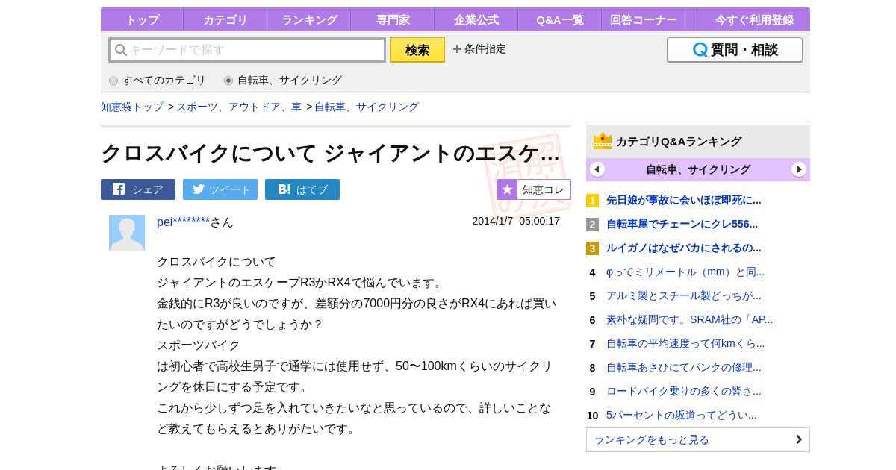Focus the keyword search input field
The width and height of the screenshot is (896, 470).
247,50
